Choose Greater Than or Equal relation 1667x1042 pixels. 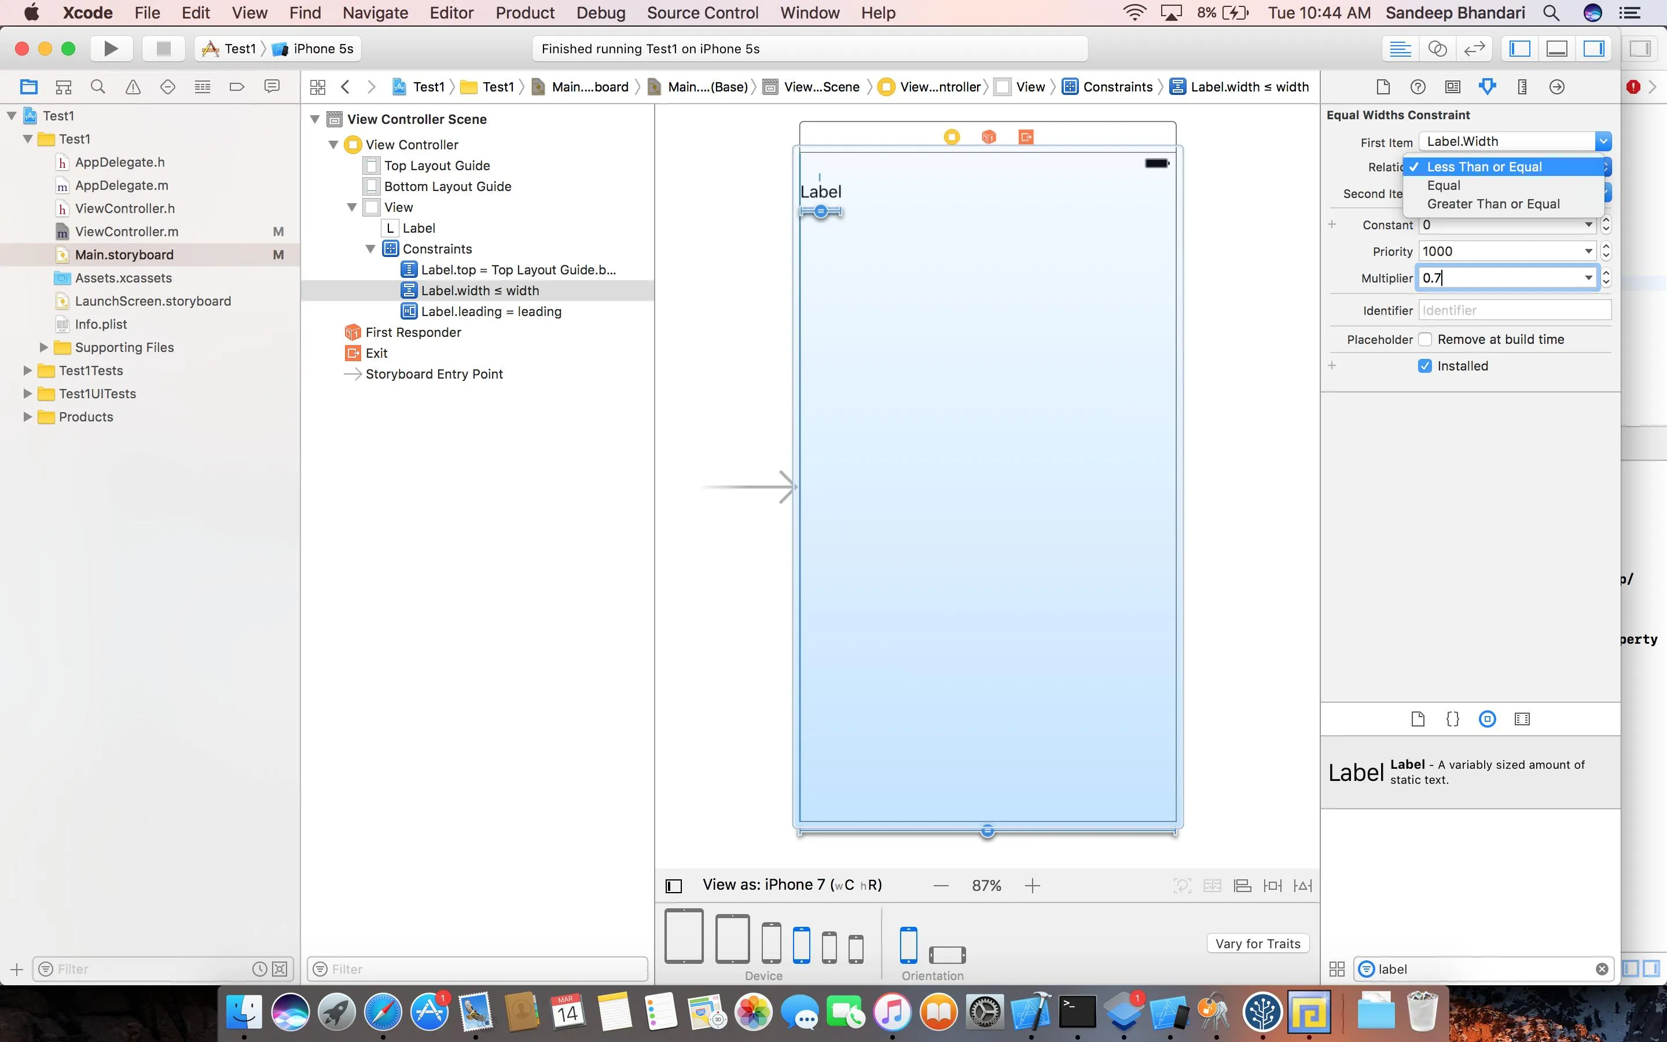point(1493,204)
